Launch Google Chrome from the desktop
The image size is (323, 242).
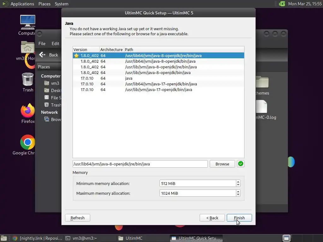coord(28,142)
